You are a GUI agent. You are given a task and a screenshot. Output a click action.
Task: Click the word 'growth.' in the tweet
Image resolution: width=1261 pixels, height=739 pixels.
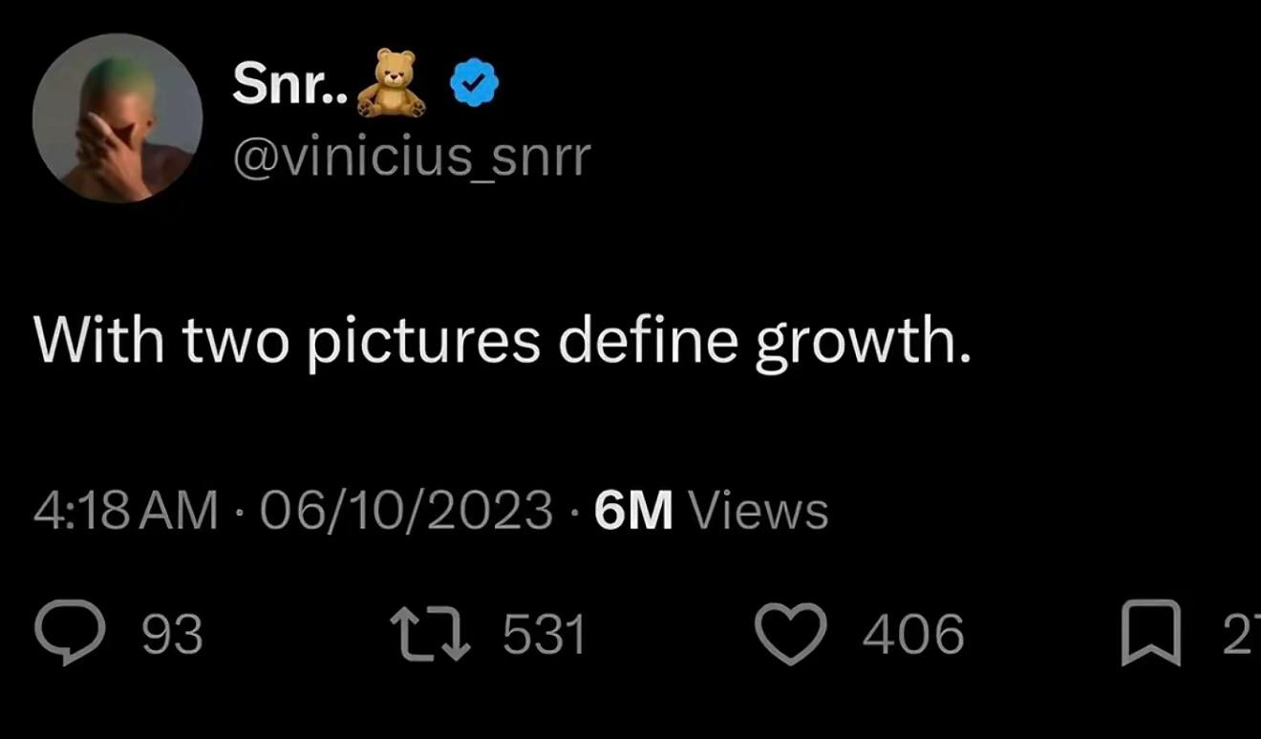(864, 342)
